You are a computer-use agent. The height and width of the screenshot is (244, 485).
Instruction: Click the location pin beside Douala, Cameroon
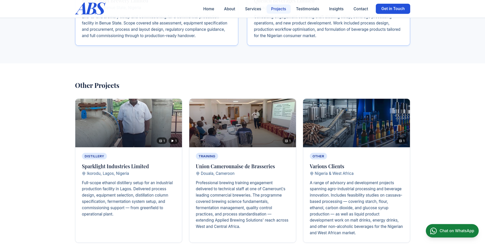pyautogui.click(x=198, y=174)
